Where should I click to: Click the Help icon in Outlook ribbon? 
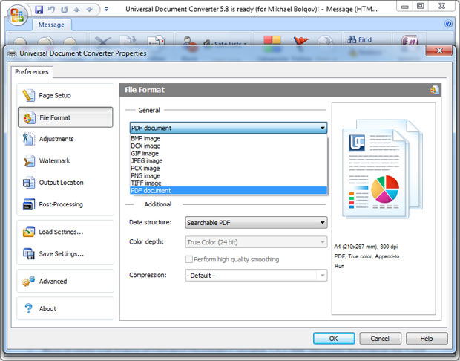pos(448,24)
